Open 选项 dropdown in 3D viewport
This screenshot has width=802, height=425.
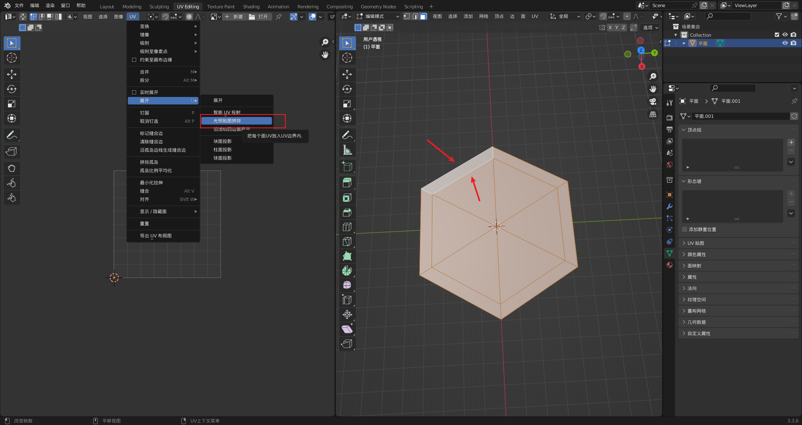point(650,28)
